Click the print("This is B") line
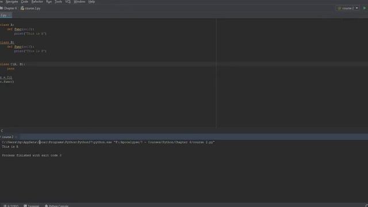Screen dimensions: 368x207 pos(30,51)
